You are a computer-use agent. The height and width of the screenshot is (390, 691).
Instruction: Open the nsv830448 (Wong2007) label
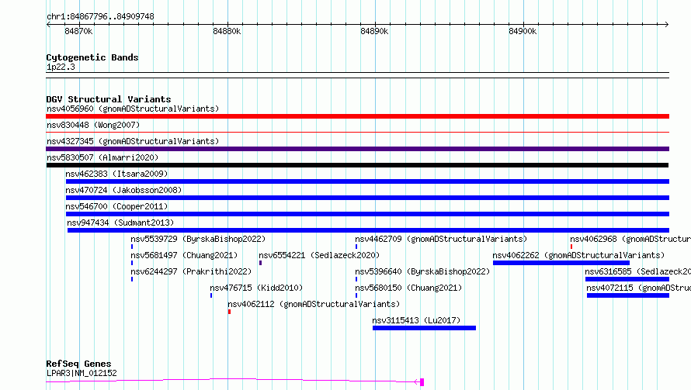click(93, 125)
